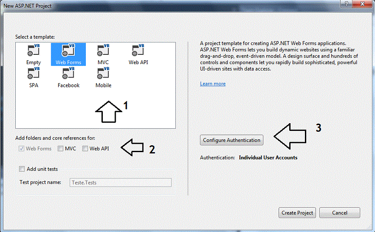
Task: Click the Configure Authentication button
Action: click(232, 140)
